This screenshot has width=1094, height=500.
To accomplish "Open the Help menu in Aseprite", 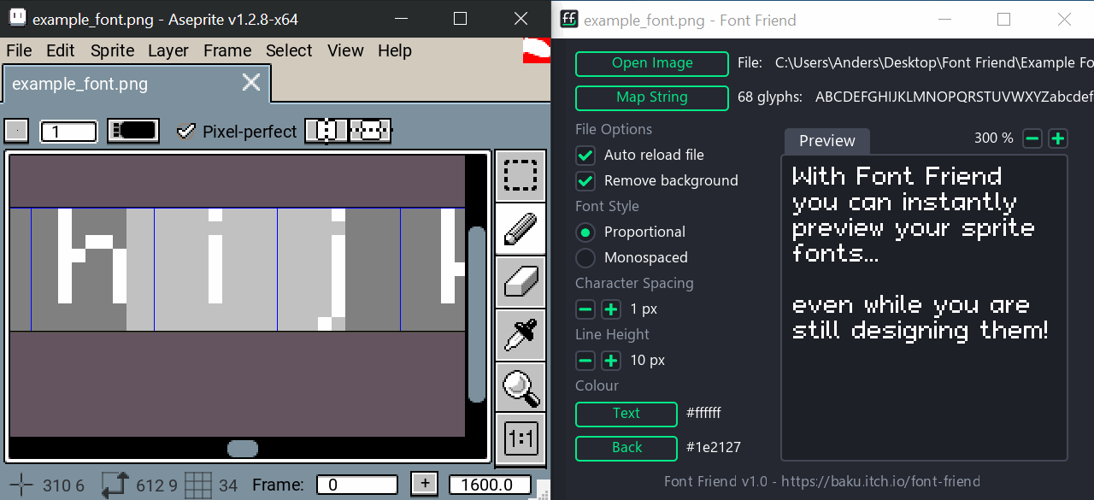I will pos(395,50).
